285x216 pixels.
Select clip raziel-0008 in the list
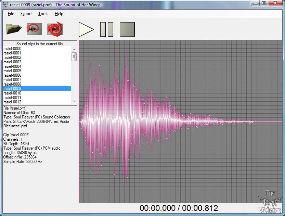coord(37,84)
